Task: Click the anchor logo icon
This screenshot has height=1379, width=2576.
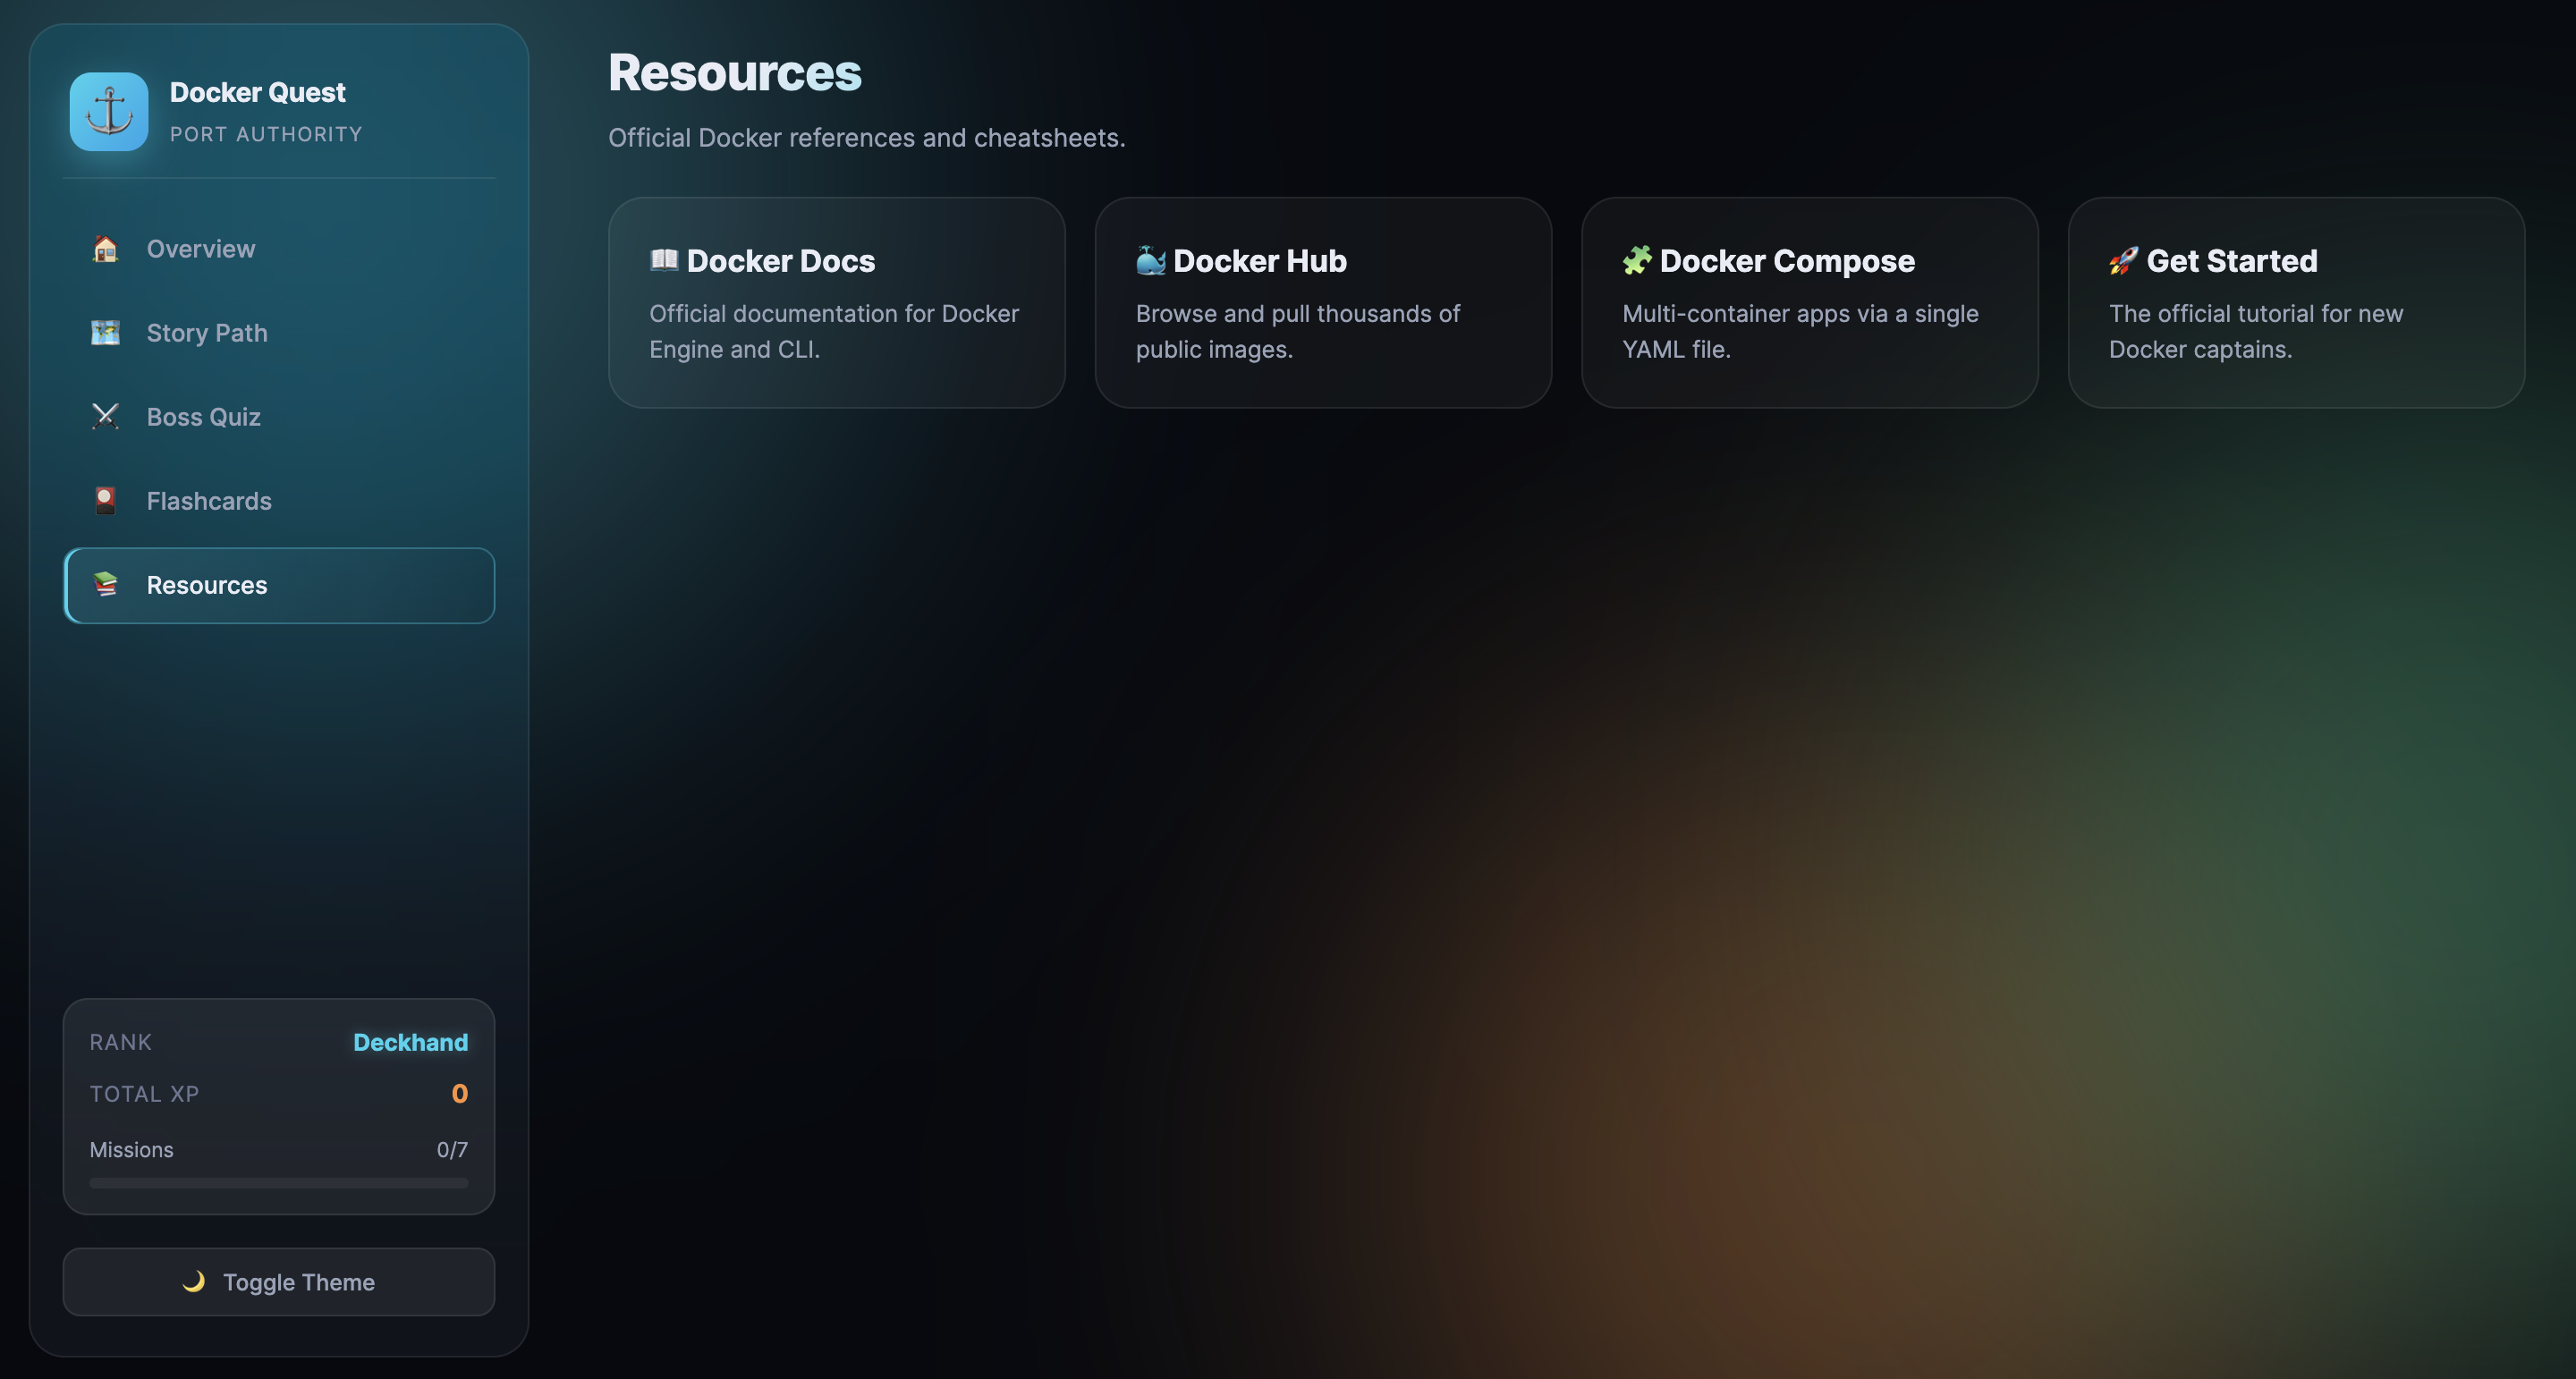Action: coord(109,111)
